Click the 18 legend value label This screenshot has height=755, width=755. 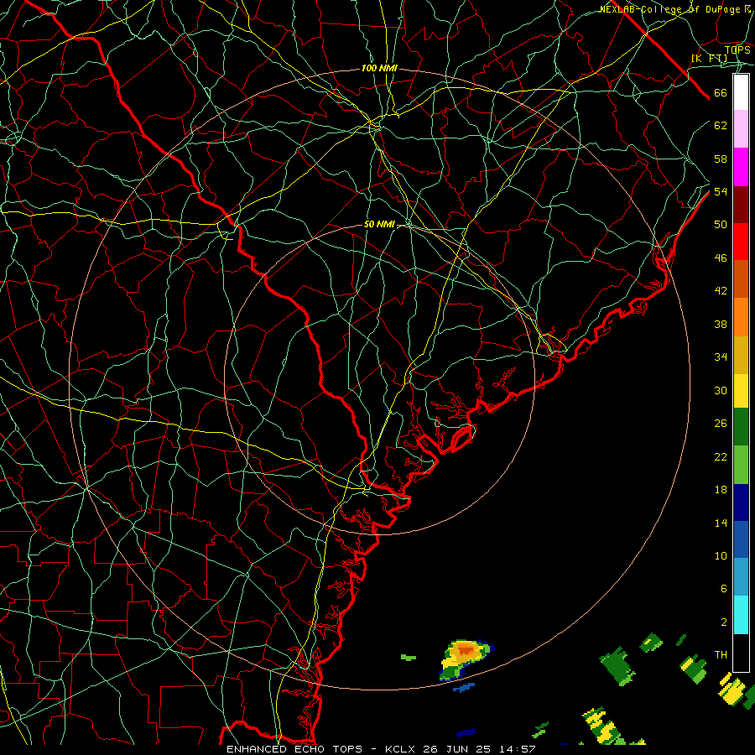click(x=721, y=490)
